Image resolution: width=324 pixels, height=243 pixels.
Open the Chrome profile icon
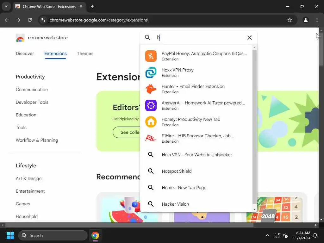306,20
